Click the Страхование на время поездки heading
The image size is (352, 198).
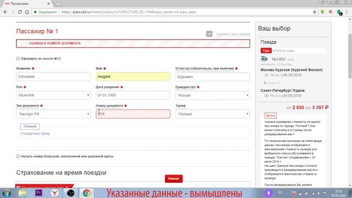(x=61, y=173)
